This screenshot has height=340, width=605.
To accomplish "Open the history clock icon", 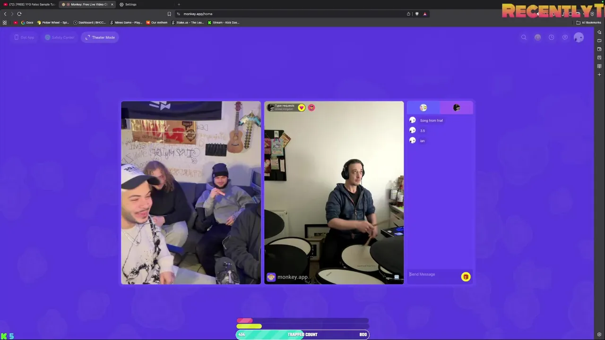I will pyautogui.click(x=551, y=37).
